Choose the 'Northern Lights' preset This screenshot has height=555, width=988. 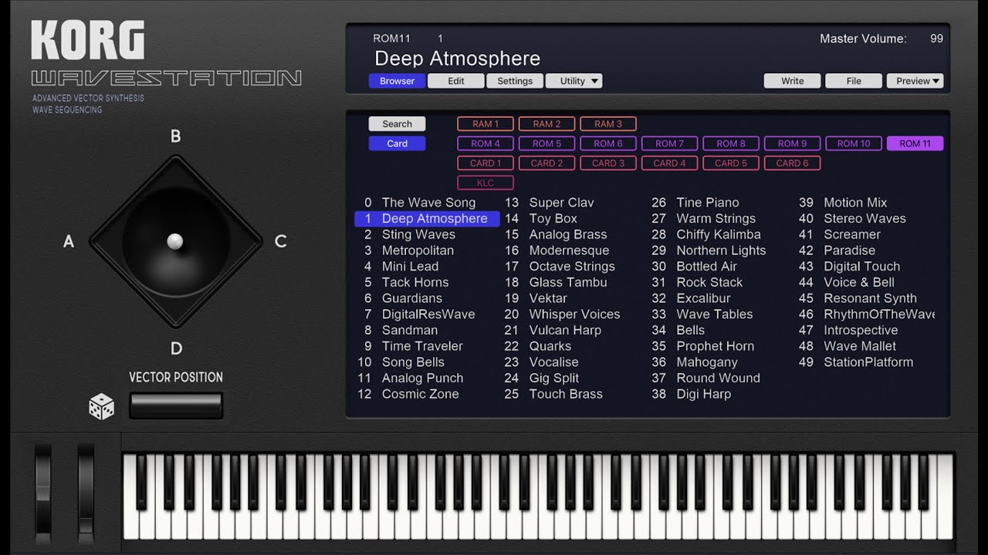click(x=721, y=251)
